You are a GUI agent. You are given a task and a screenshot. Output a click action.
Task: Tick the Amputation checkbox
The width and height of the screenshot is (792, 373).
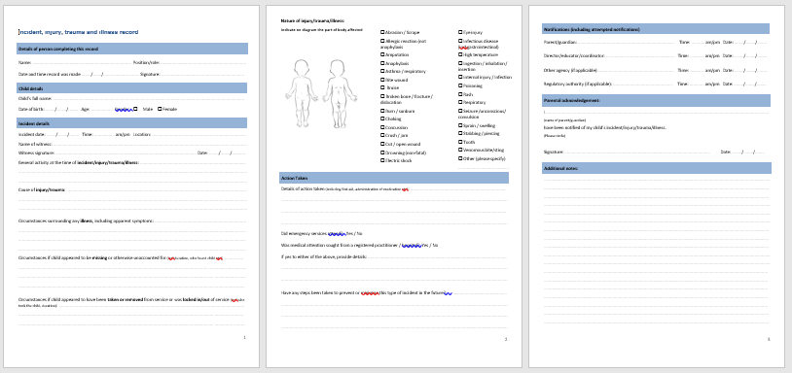point(382,54)
